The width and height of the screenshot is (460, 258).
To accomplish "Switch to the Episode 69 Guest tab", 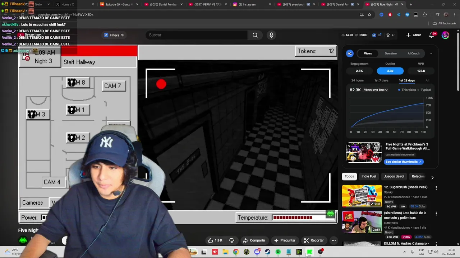I will 119,4.
